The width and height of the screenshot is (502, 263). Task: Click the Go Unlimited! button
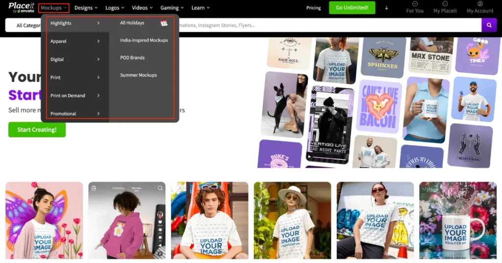[352, 8]
